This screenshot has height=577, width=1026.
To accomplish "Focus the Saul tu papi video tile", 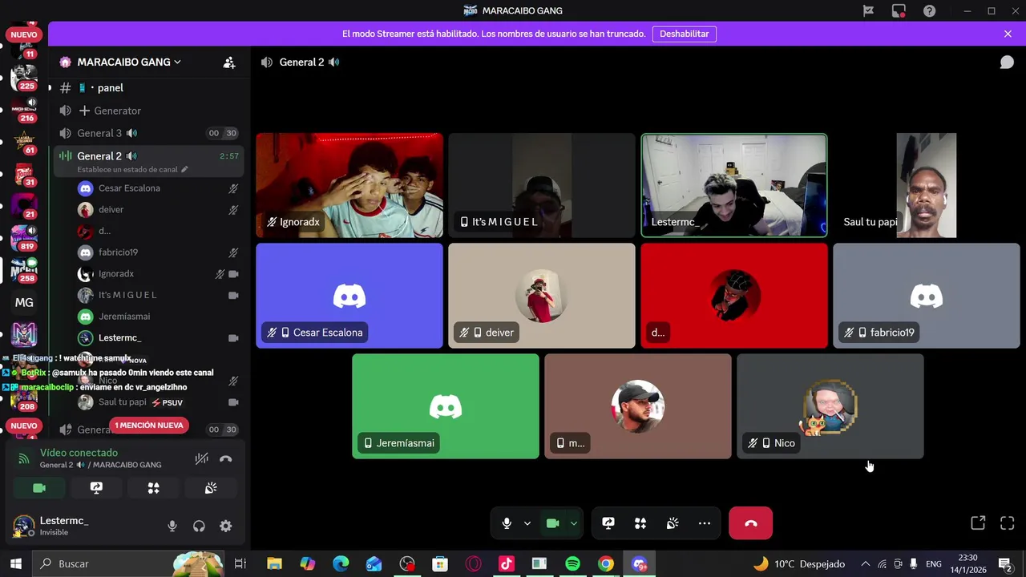I will 927,185.
